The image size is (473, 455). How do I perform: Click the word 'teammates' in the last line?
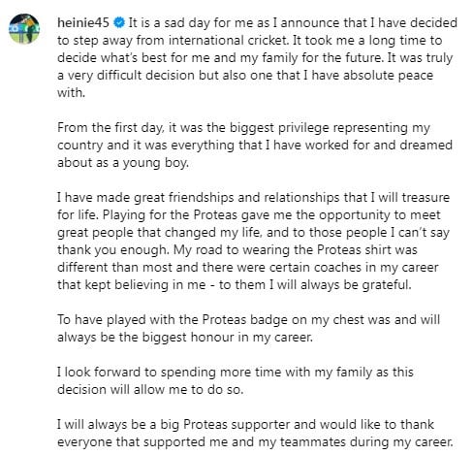point(313,442)
